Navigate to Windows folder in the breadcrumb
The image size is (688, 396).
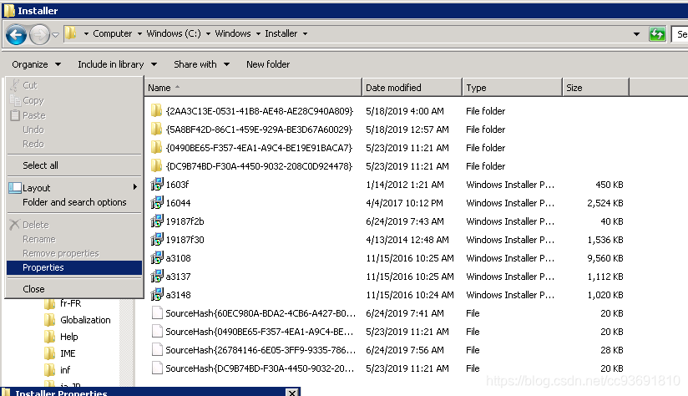233,33
